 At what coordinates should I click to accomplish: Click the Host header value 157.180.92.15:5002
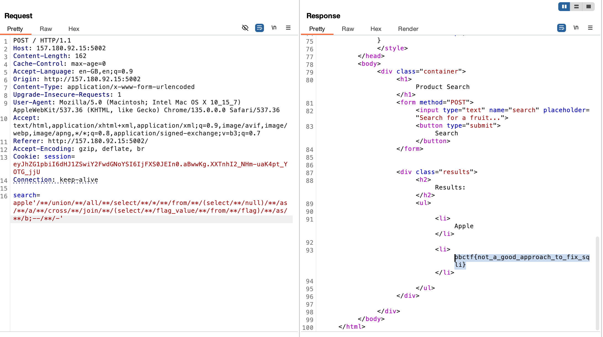tap(71, 48)
